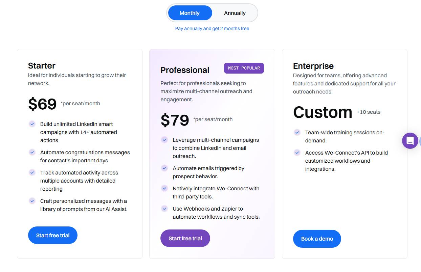Open the chat support widget
Image resolution: width=421 pixels, height=272 pixels.
pos(410,141)
